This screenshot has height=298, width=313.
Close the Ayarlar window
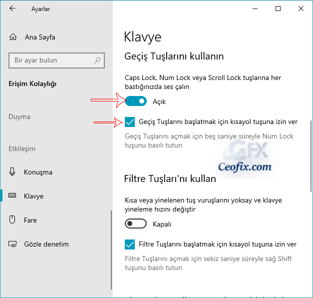[301, 8]
